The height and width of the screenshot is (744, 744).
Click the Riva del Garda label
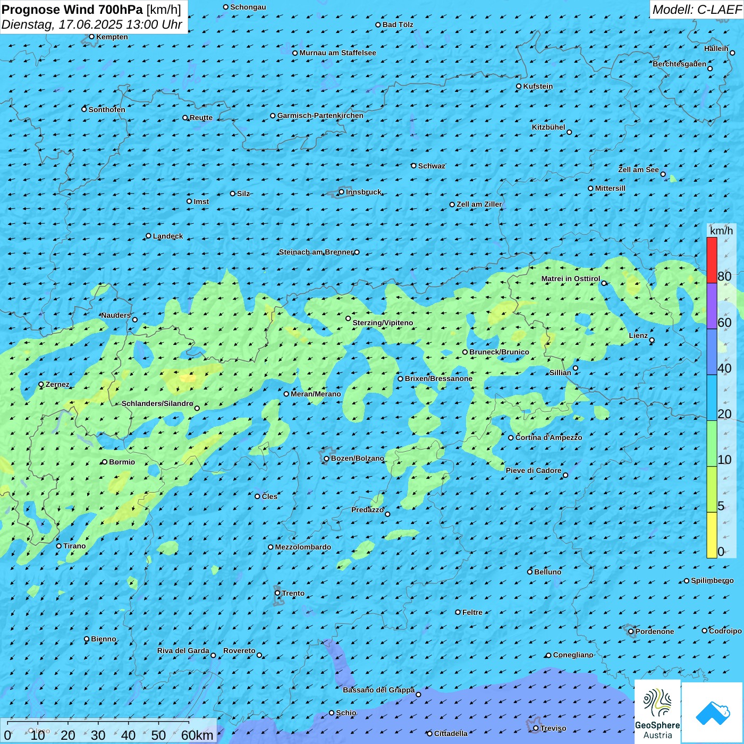[183, 650]
